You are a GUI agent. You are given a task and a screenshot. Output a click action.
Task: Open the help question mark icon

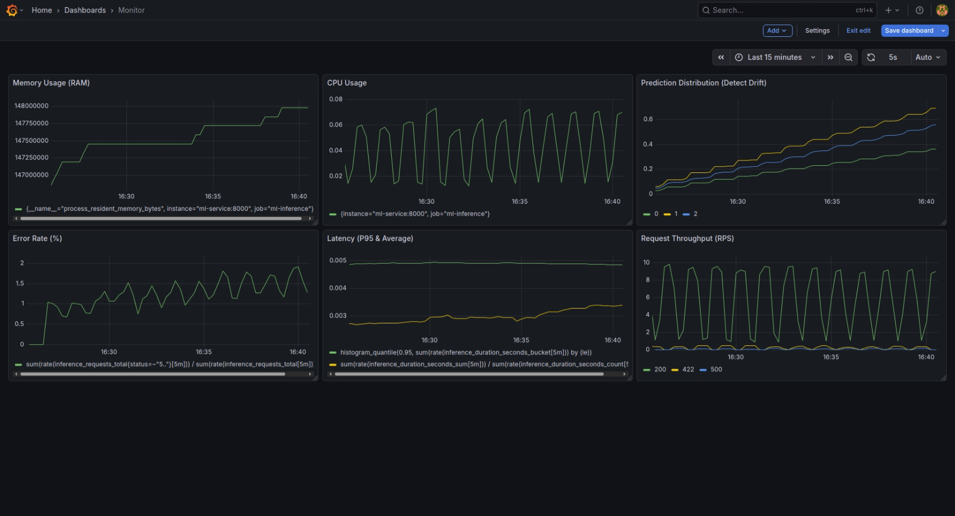pos(919,10)
